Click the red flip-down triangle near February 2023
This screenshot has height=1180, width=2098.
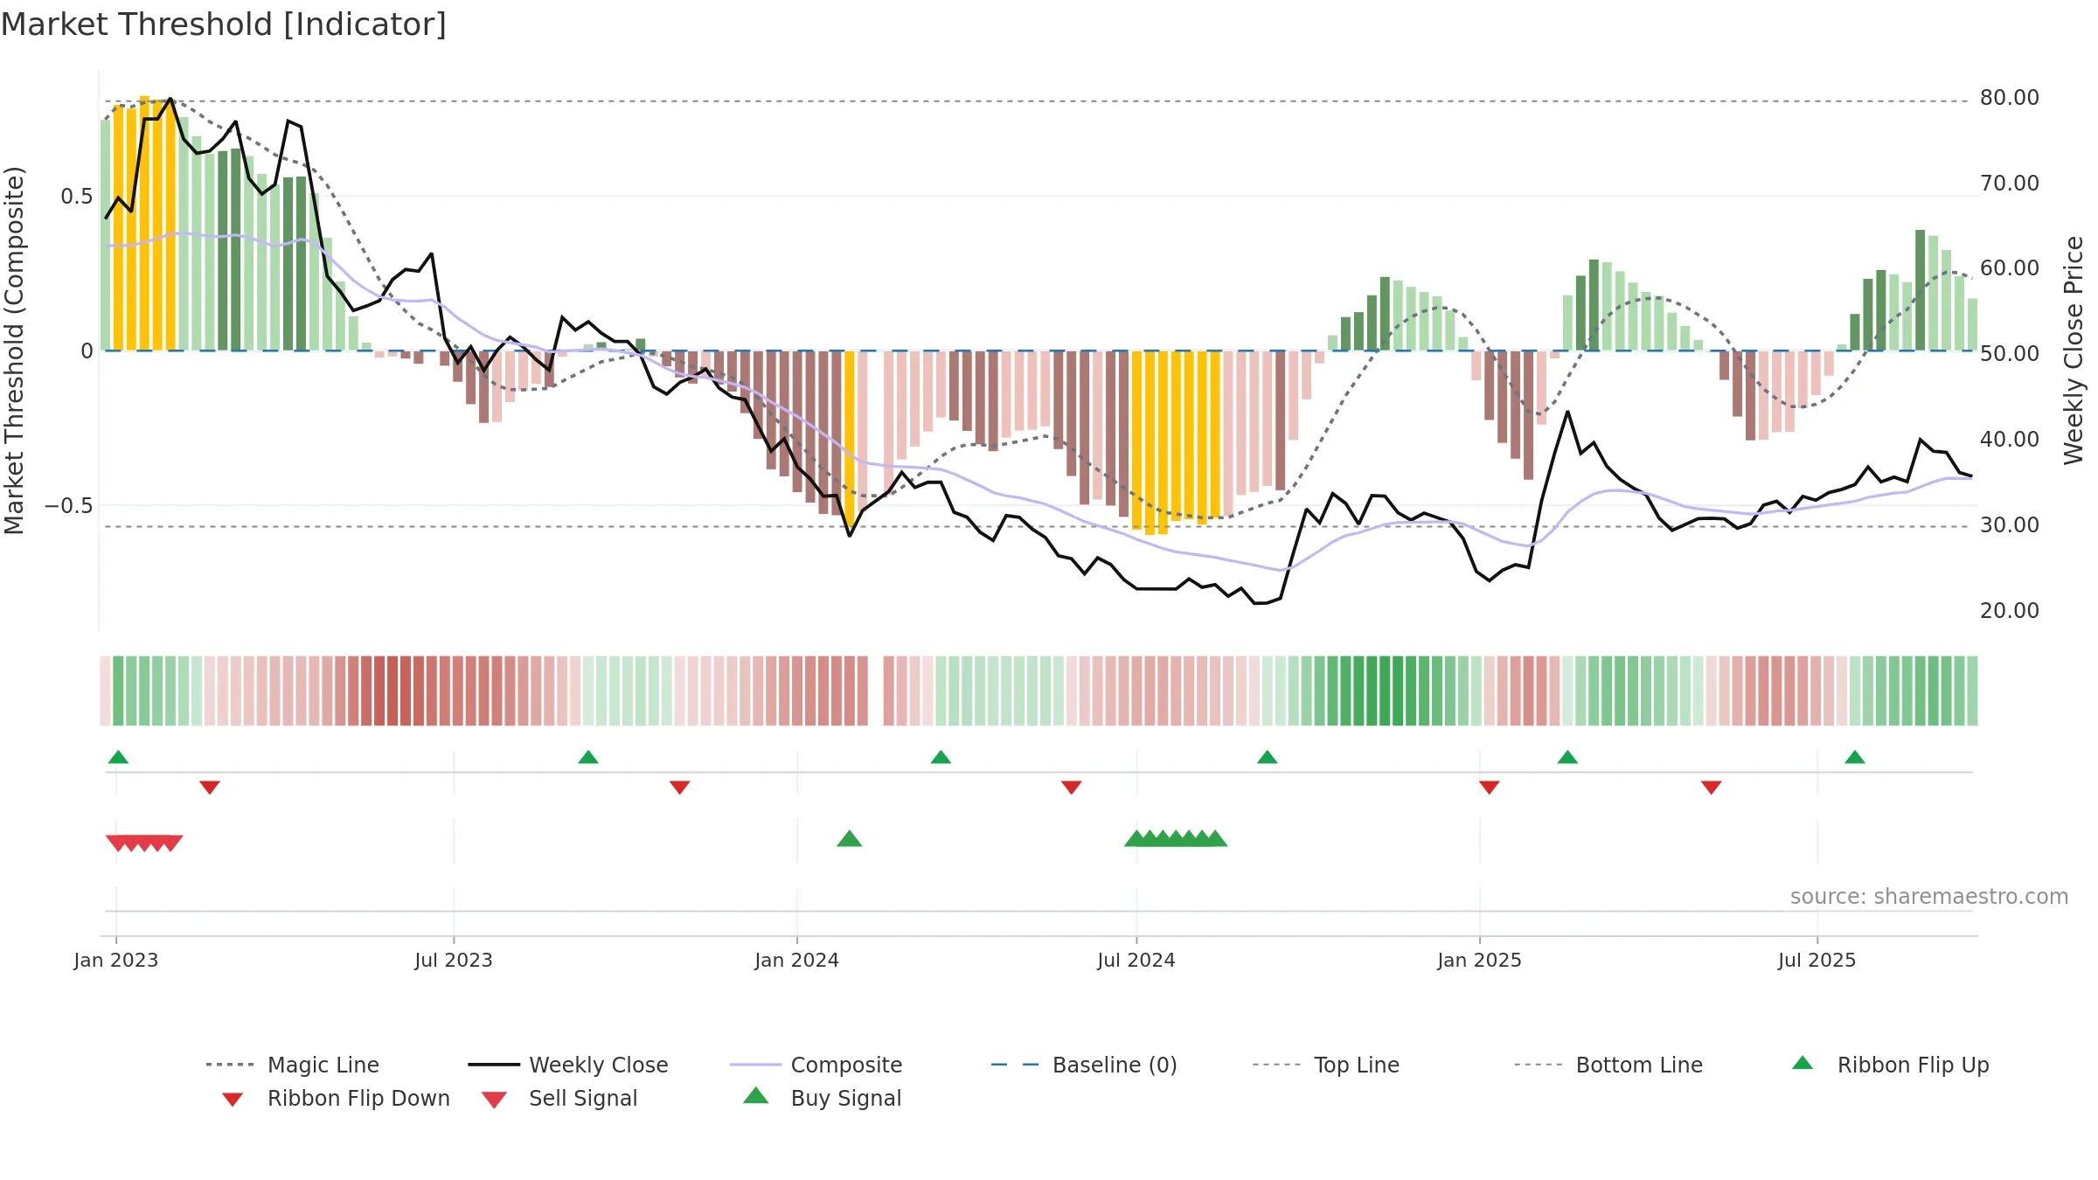click(x=210, y=788)
